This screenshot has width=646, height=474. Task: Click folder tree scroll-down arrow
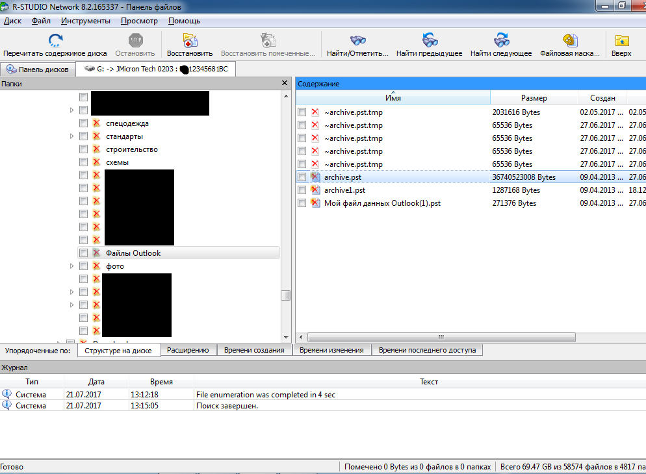point(286,338)
